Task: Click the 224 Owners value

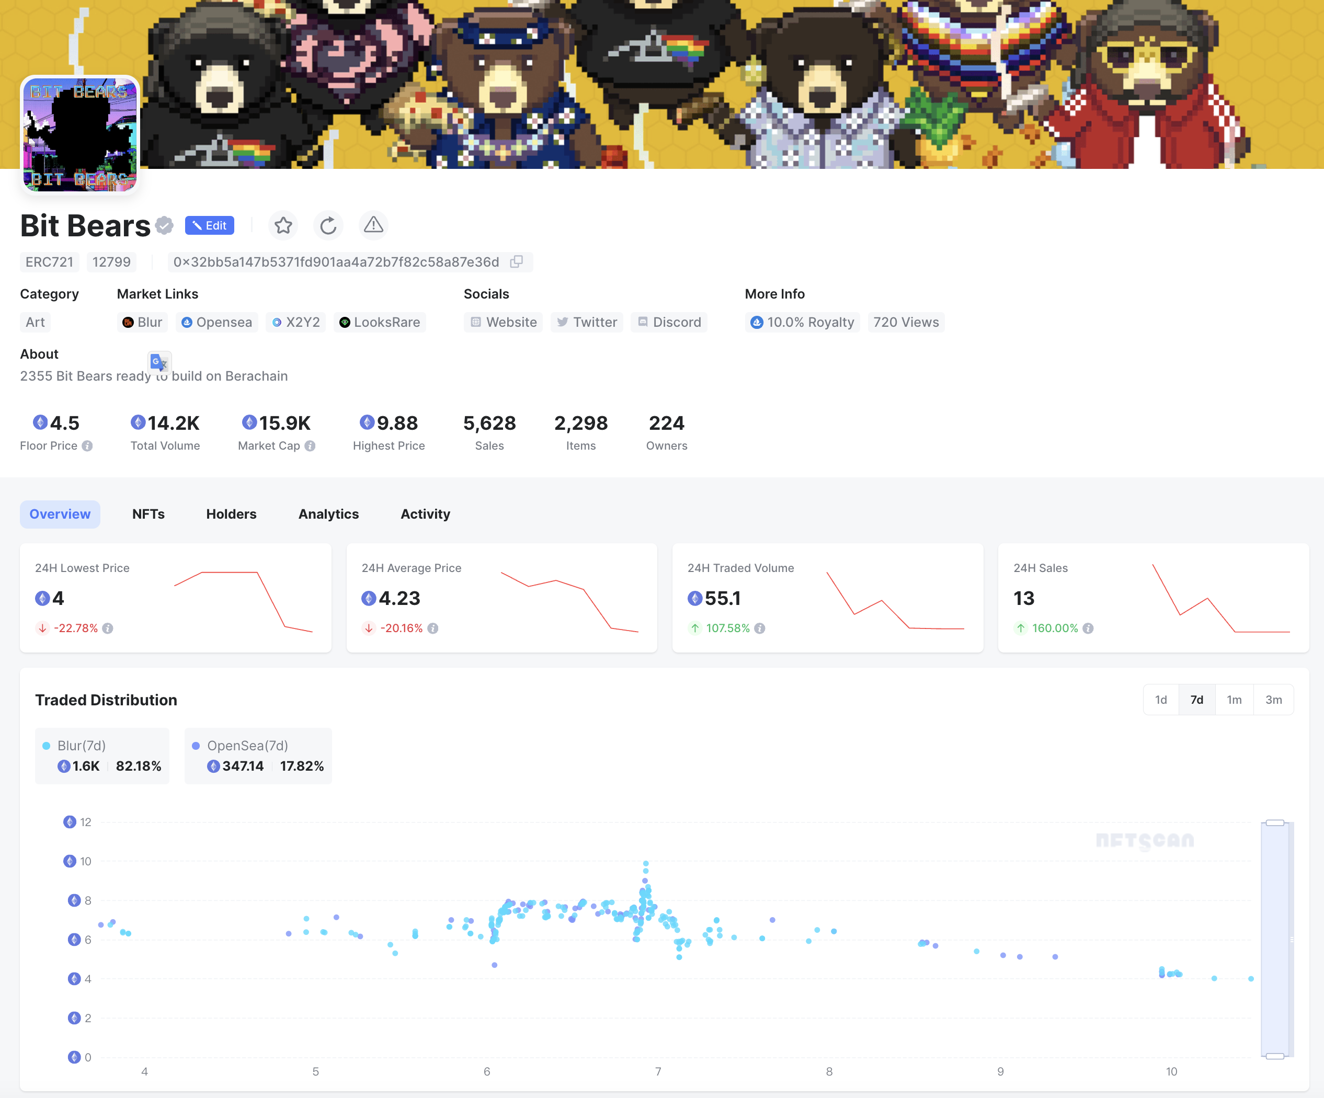Action: point(666,423)
